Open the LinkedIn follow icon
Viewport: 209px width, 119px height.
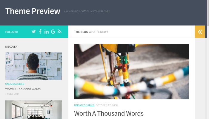(47, 32)
